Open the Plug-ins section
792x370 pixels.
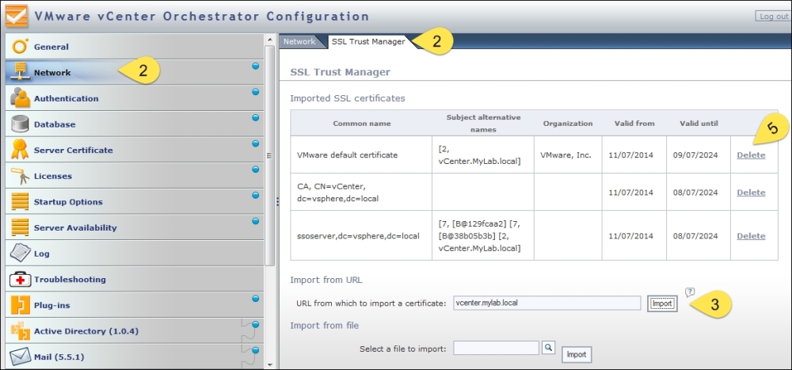click(x=135, y=305)
